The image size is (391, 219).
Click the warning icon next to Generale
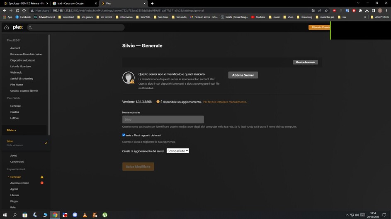pyautogui.click(x=42, y=177)
